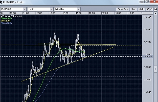The width and height of the screenshot is (158, 102).
Task: Click the 1.4160 price axis label
Action: tap(148, 17)
